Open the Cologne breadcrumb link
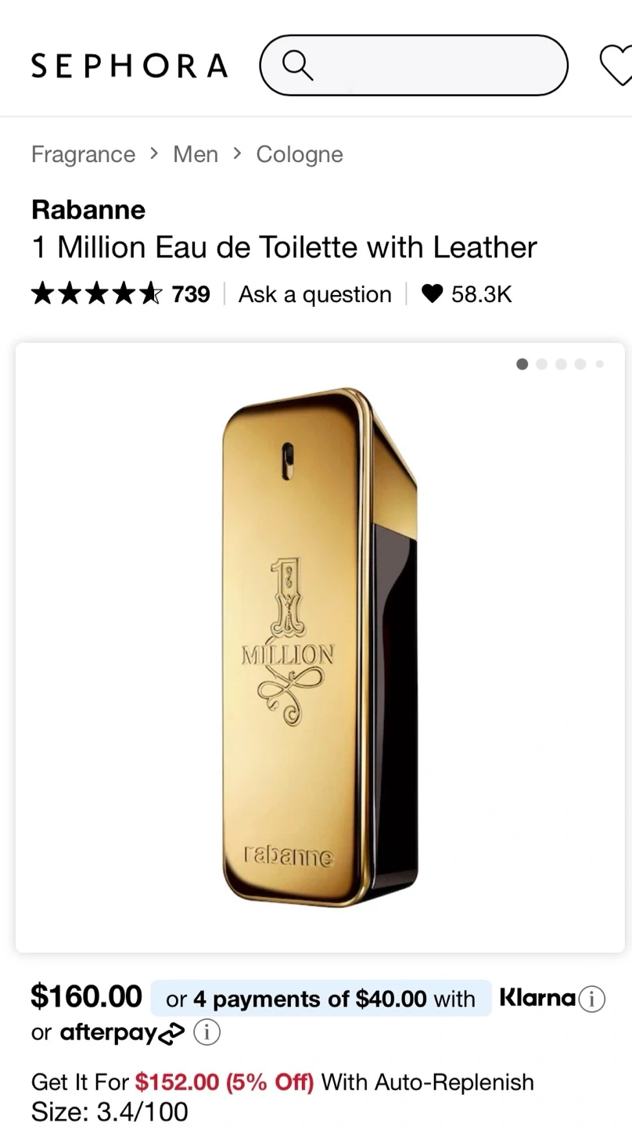The image size is (632, 1127). (300, 154)
